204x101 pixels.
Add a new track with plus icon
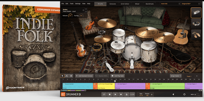coord(197,76)
